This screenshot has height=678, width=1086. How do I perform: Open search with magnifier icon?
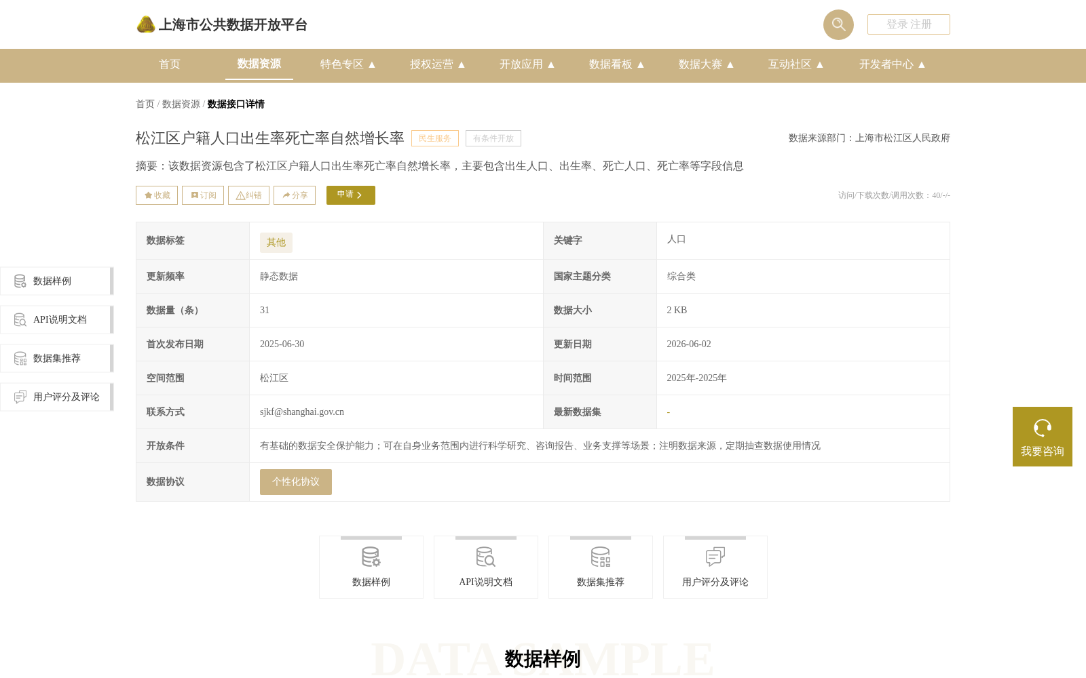838,24
